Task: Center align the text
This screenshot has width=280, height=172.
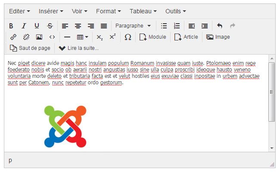Action: point(78,26)
